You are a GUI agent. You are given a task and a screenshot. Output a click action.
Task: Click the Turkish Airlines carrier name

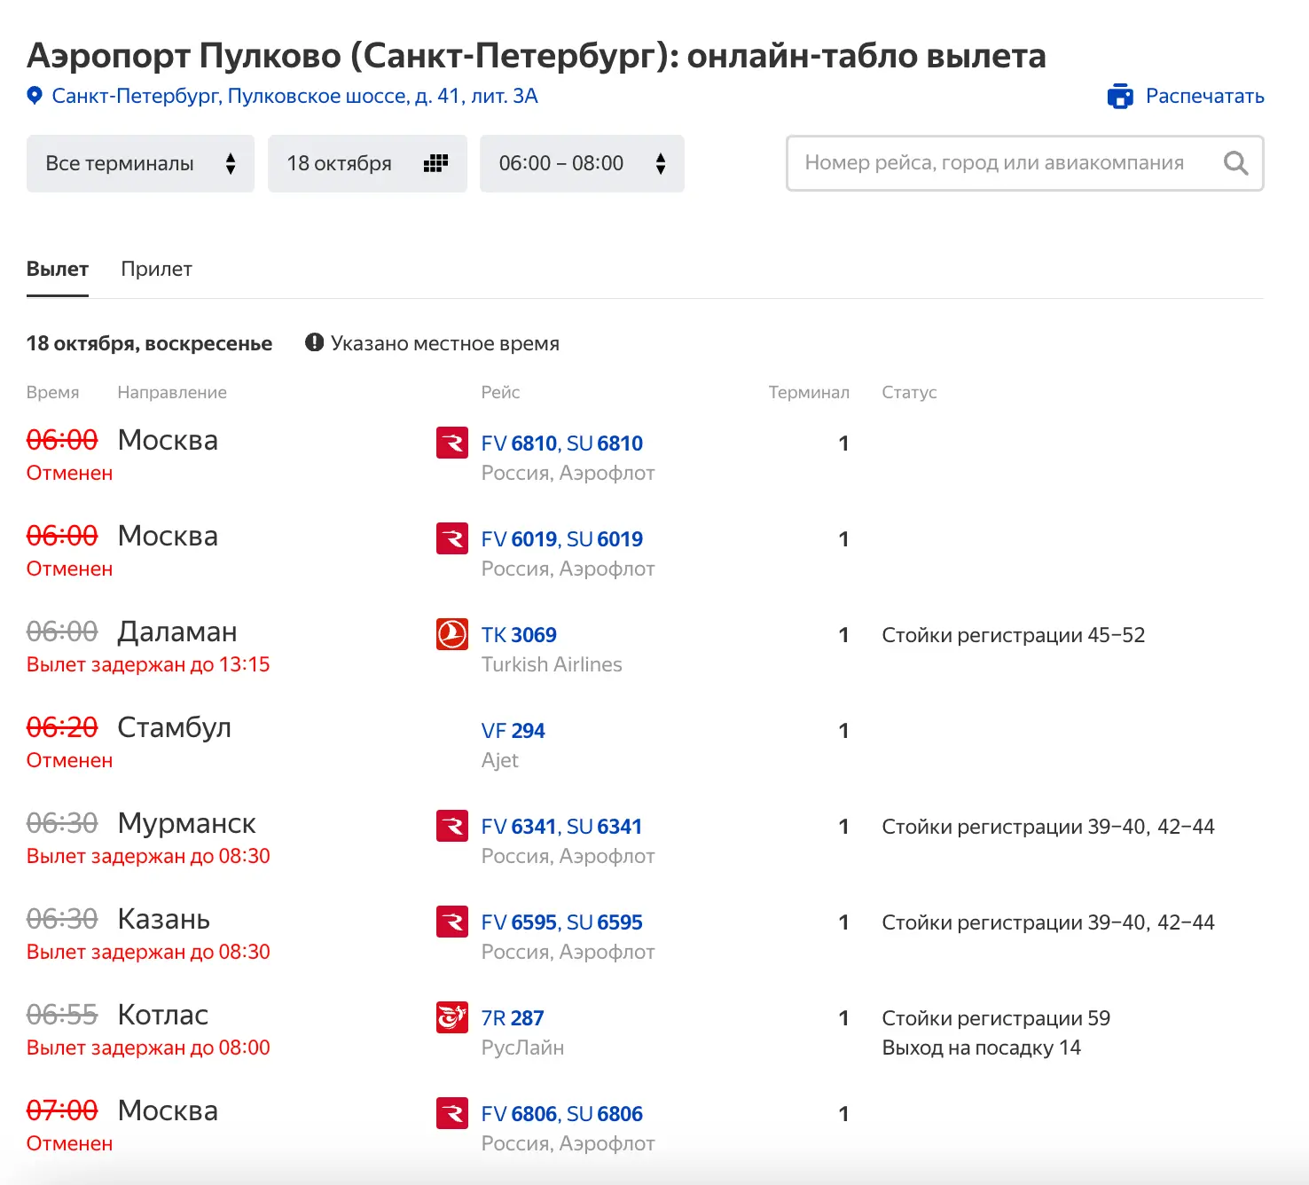[x=552, y=664]
